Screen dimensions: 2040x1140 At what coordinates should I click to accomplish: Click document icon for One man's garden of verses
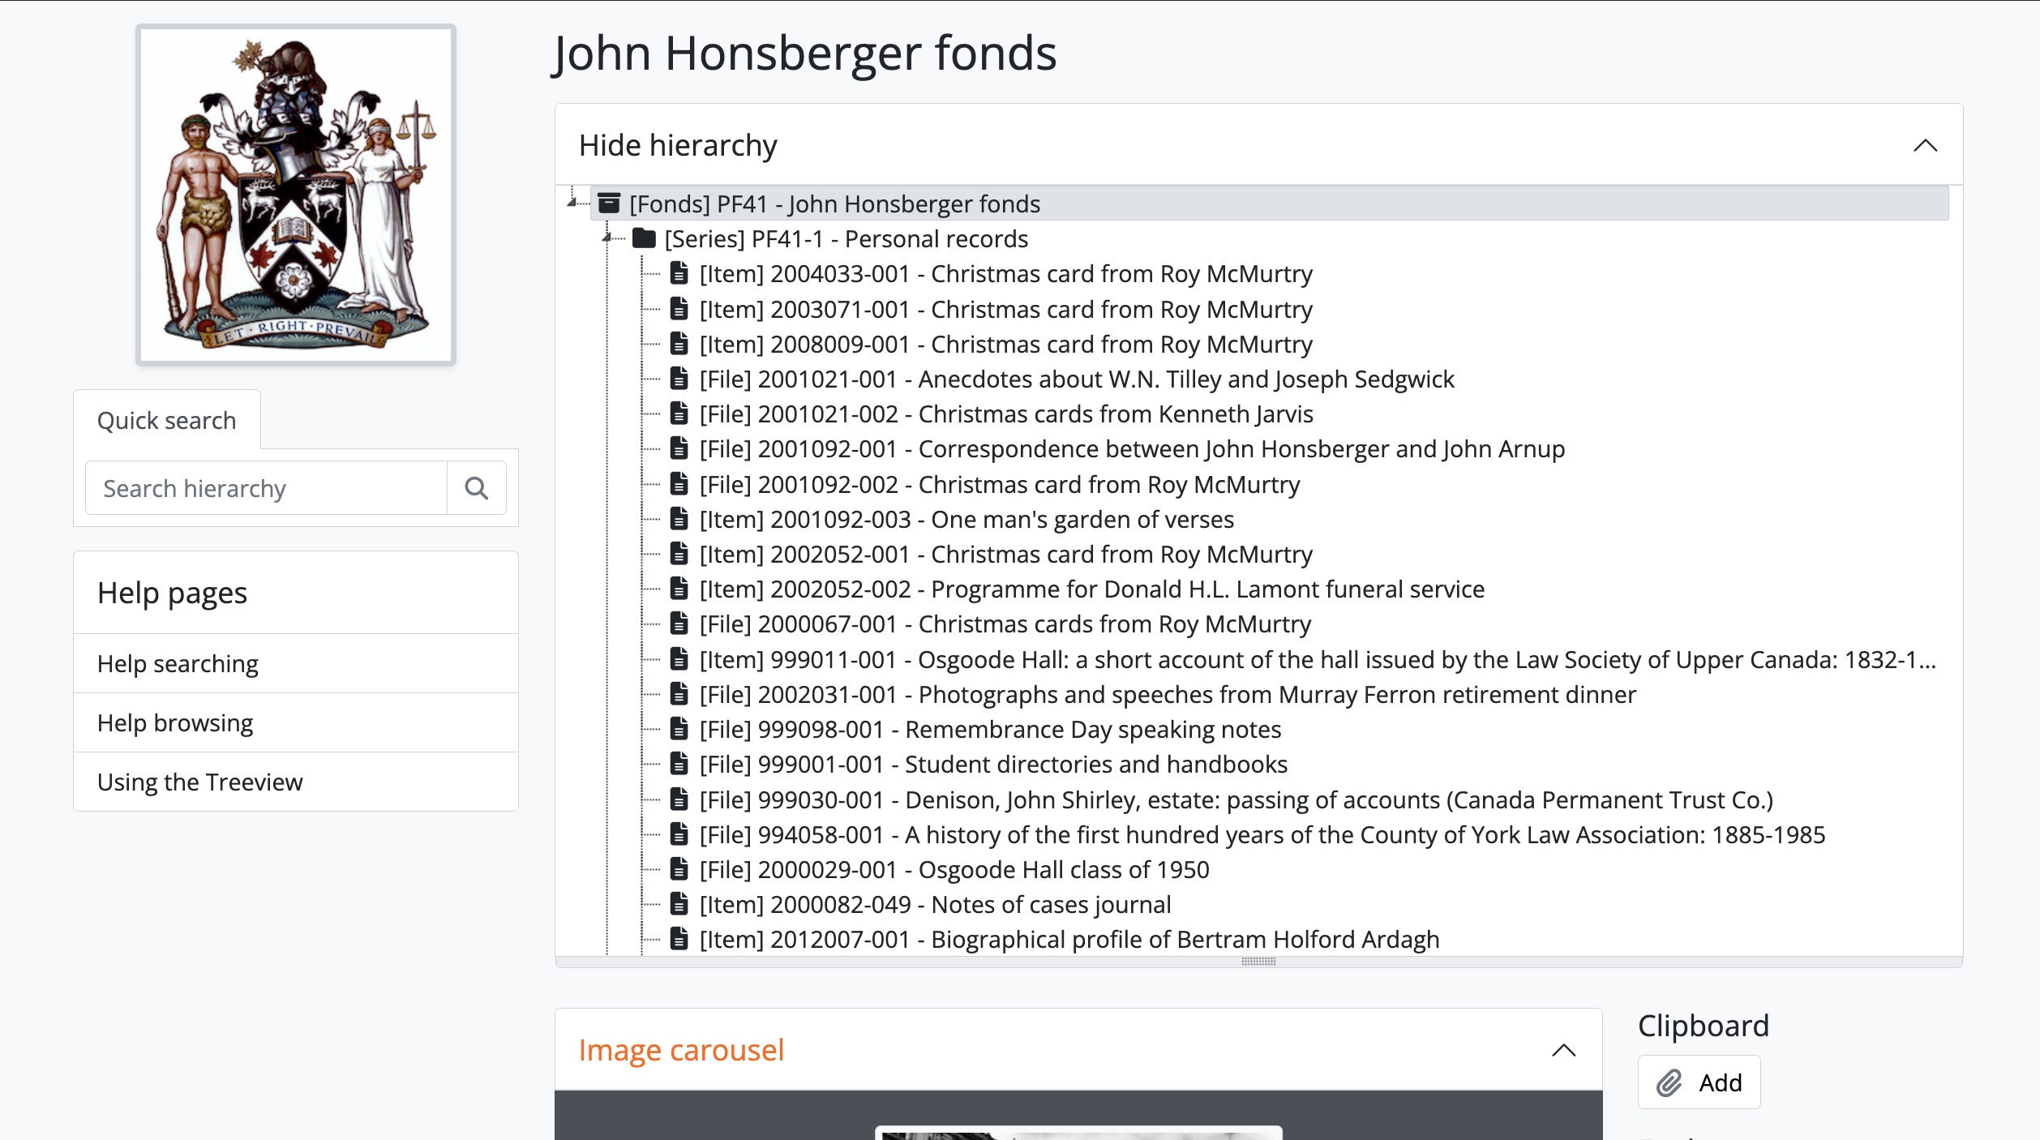click(x=679, y=519)
